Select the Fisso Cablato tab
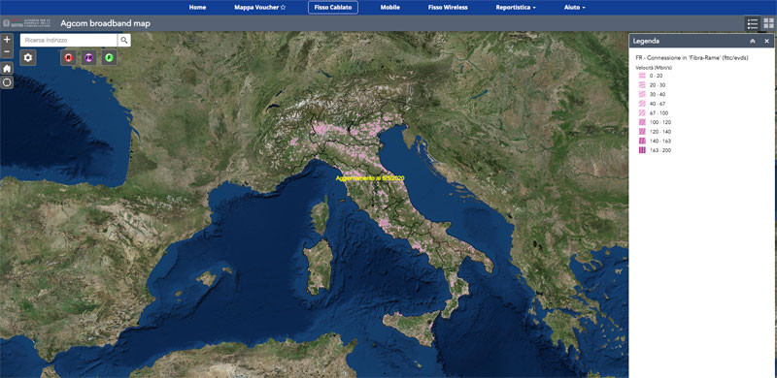The image size is (777, 378). click(x=333, y=8)
